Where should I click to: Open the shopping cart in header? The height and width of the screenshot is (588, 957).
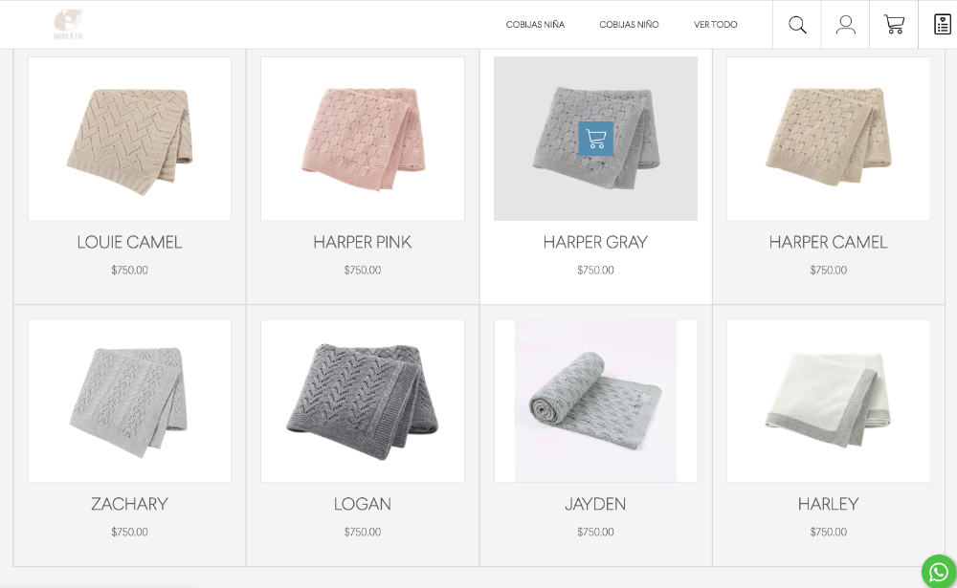point(894,25)
